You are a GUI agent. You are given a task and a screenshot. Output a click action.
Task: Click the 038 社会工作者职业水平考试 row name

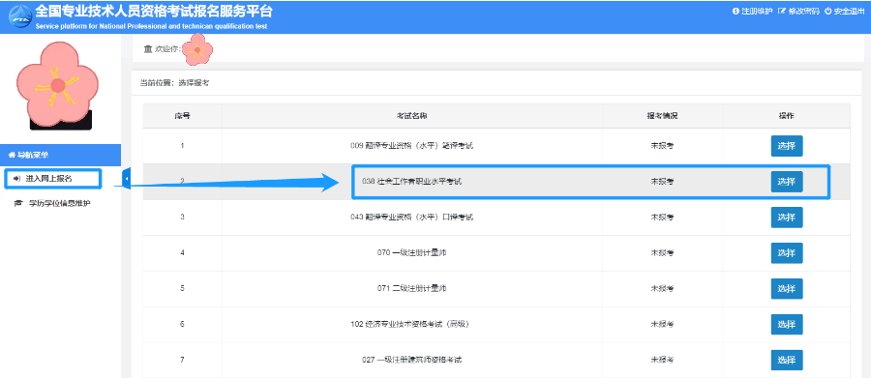click(x=411, y=182)
